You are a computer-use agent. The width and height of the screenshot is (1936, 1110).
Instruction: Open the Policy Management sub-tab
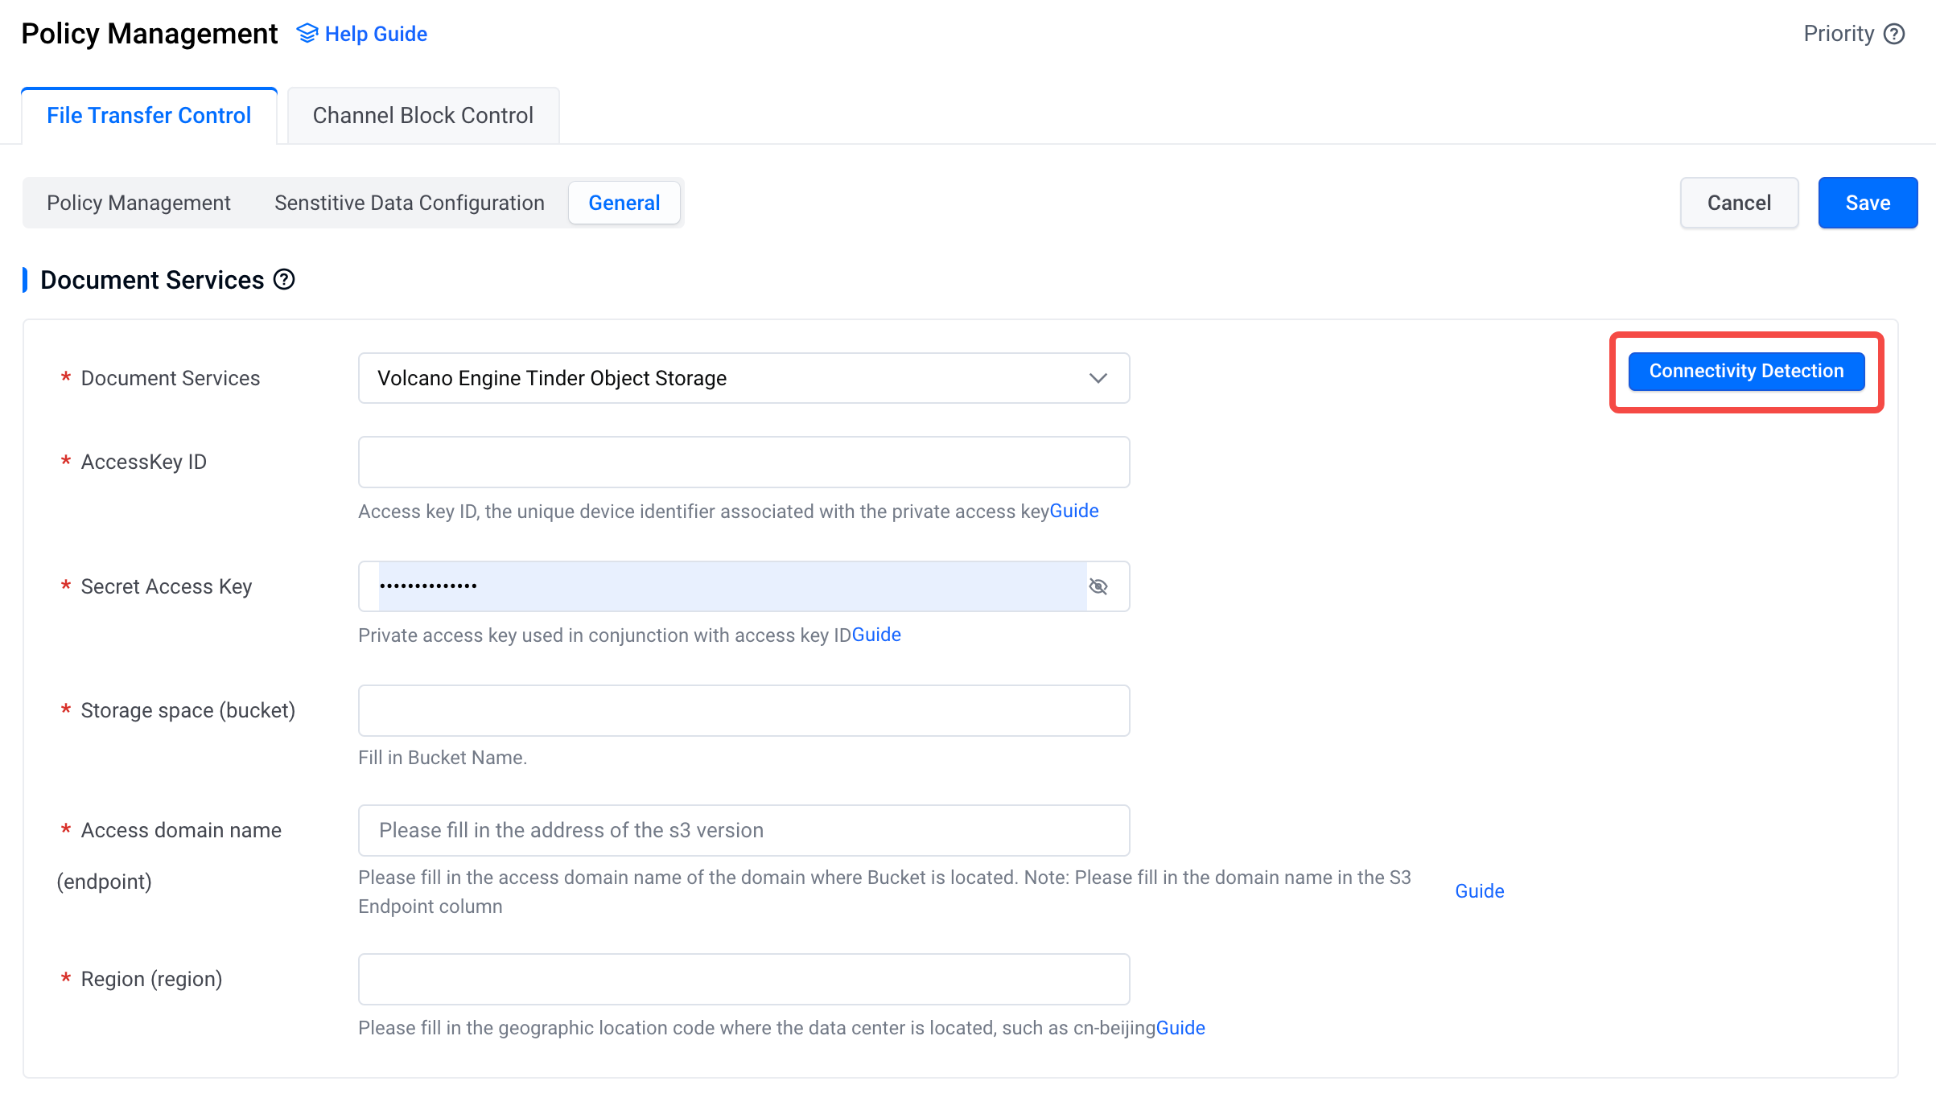(x=138, y=202)
